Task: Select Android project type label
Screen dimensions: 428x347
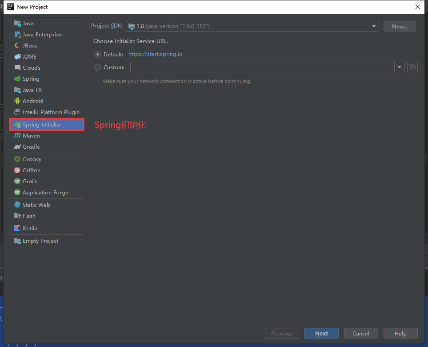Action: click(x=33, y=101)
